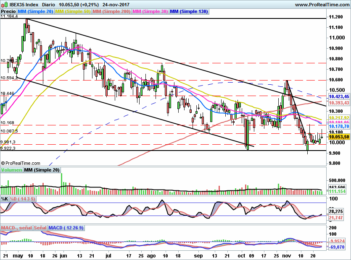The width and height of the screenshot is (351, 260).
Task: Click the 11.200 price axis label
Action: coord(336,17)
